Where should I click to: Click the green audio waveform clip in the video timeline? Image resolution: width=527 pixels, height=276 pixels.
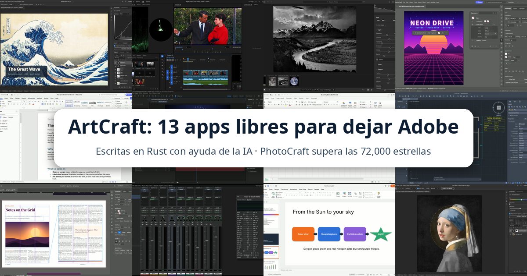[x=206, y=83]
